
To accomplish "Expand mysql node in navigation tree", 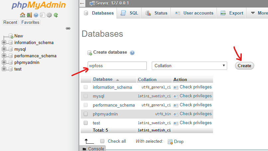I will [4, 49].
